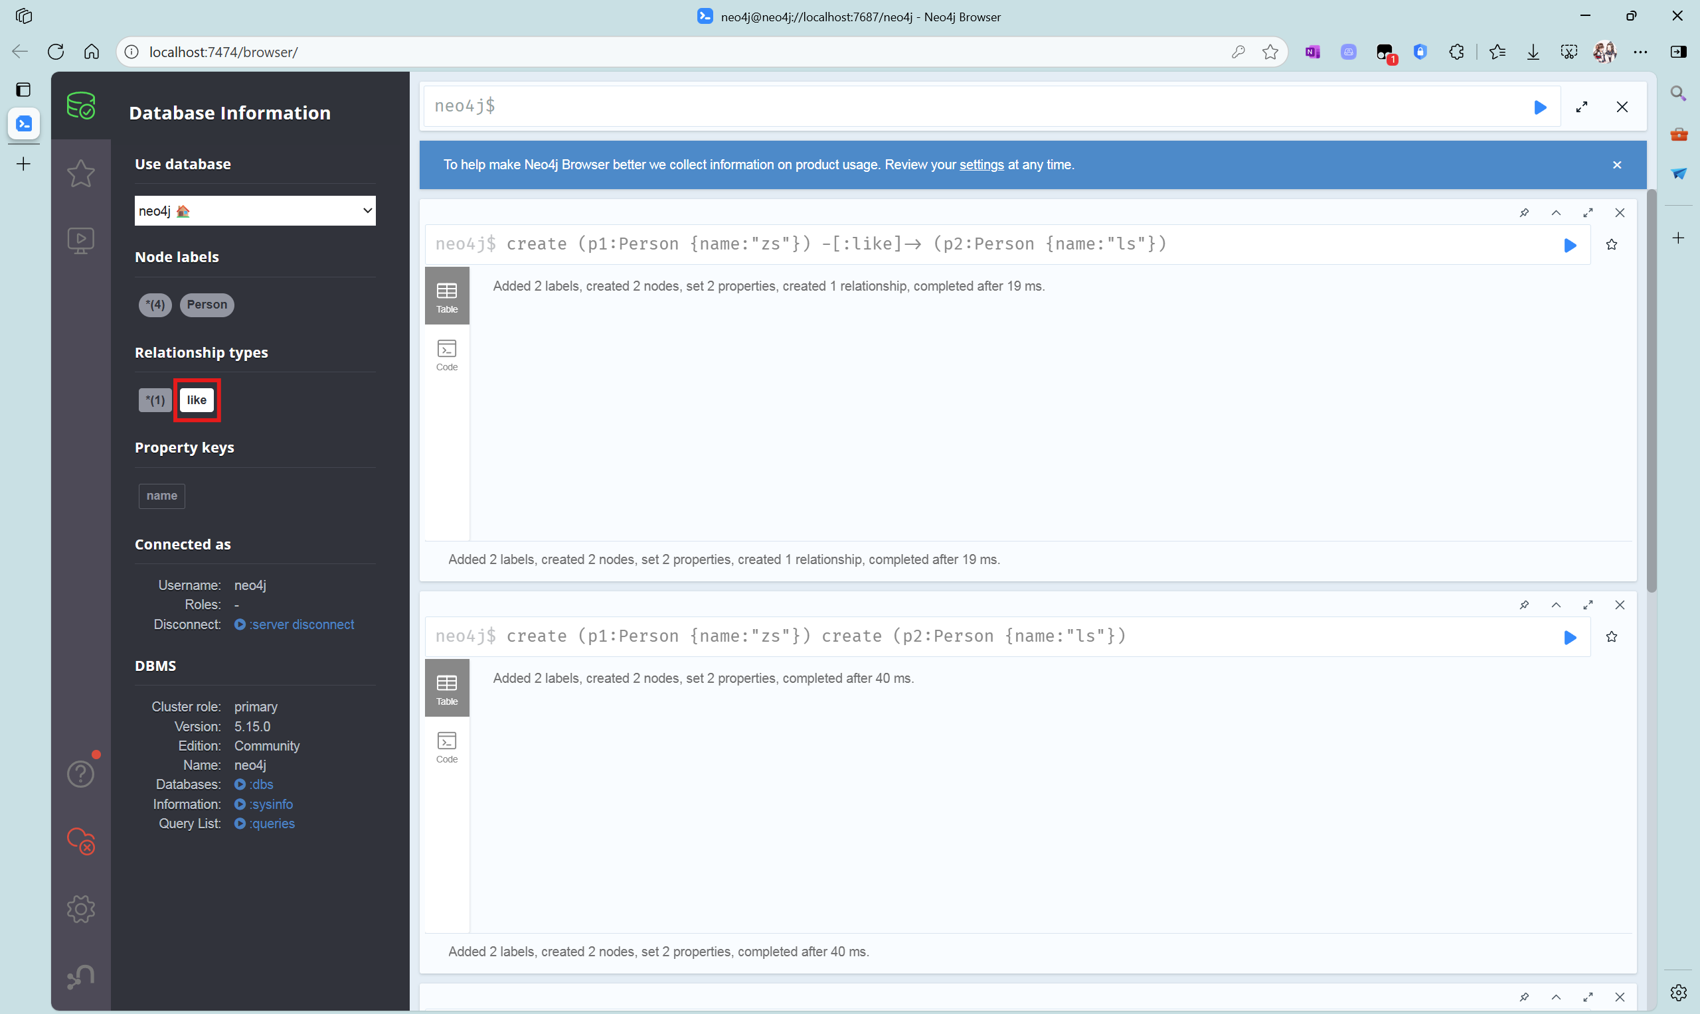The height and width of the screenshot is (1014, 1700).
Task: Open browser Settings and more menu
Action: coord(1640,52)
